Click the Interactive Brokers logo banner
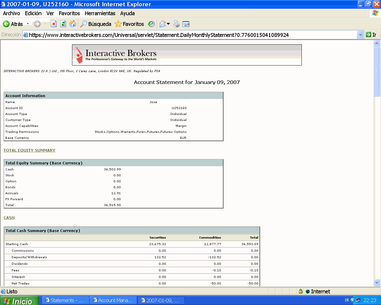 pyautogui.click(x=187, y=55)
